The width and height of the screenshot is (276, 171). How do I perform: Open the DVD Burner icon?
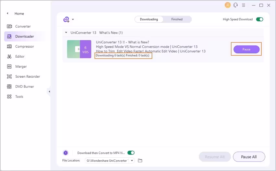click(9, 86)
